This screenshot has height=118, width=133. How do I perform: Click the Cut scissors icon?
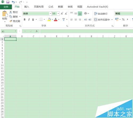pos(11,12)
